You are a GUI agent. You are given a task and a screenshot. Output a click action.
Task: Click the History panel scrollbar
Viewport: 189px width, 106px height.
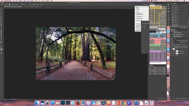pyautogui.click(x=188, y=23)
